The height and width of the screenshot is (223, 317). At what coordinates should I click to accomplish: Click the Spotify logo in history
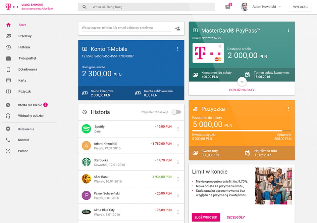point(86,129)
